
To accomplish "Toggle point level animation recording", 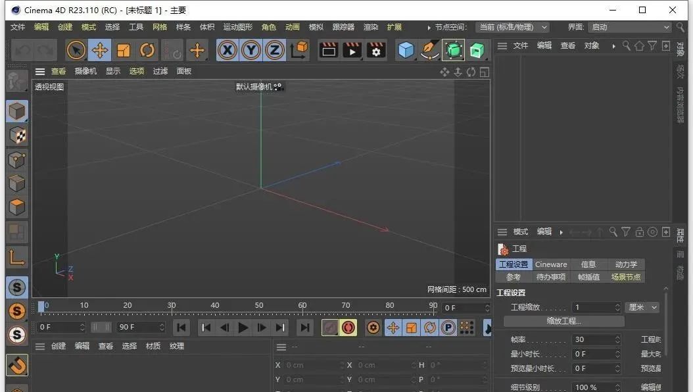I will point(467,328).
